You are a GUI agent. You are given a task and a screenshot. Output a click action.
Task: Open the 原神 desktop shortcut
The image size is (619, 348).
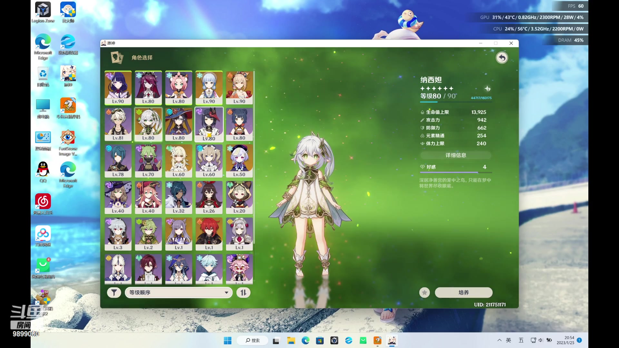tap(68, 76)
